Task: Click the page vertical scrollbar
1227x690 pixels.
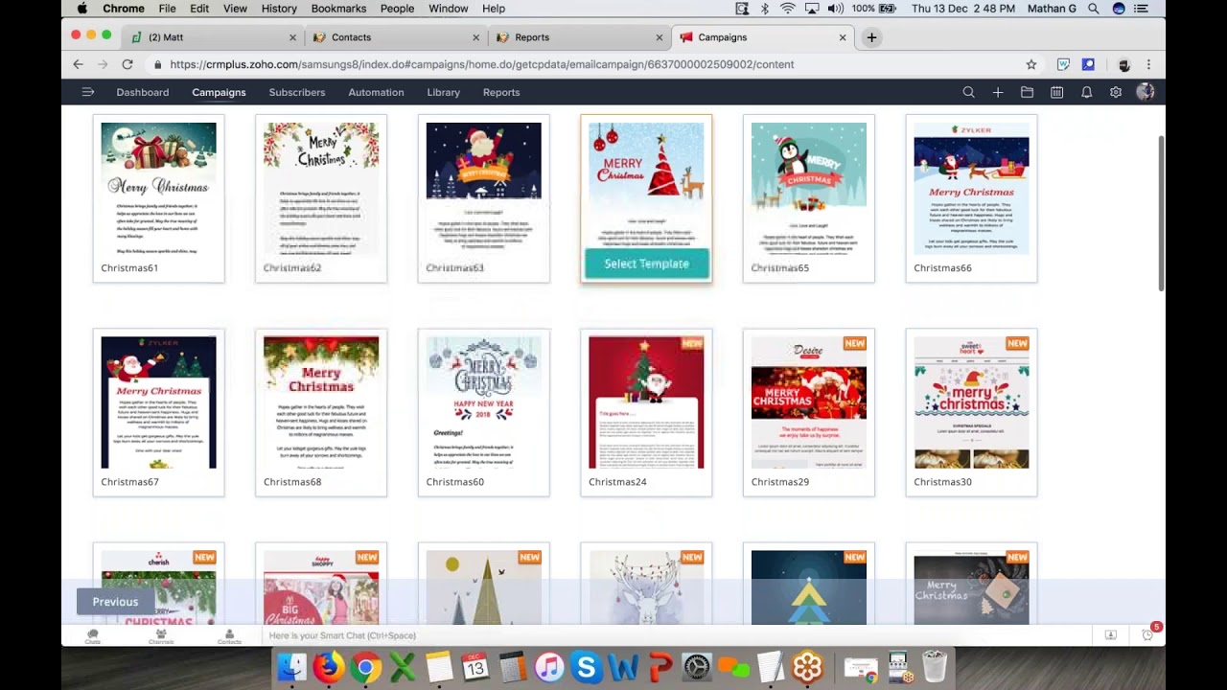Action: pyautogui.click(x=1161, y=213)
